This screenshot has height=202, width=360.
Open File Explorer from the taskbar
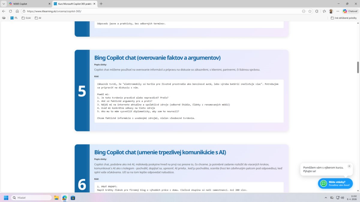click(56, 198)
